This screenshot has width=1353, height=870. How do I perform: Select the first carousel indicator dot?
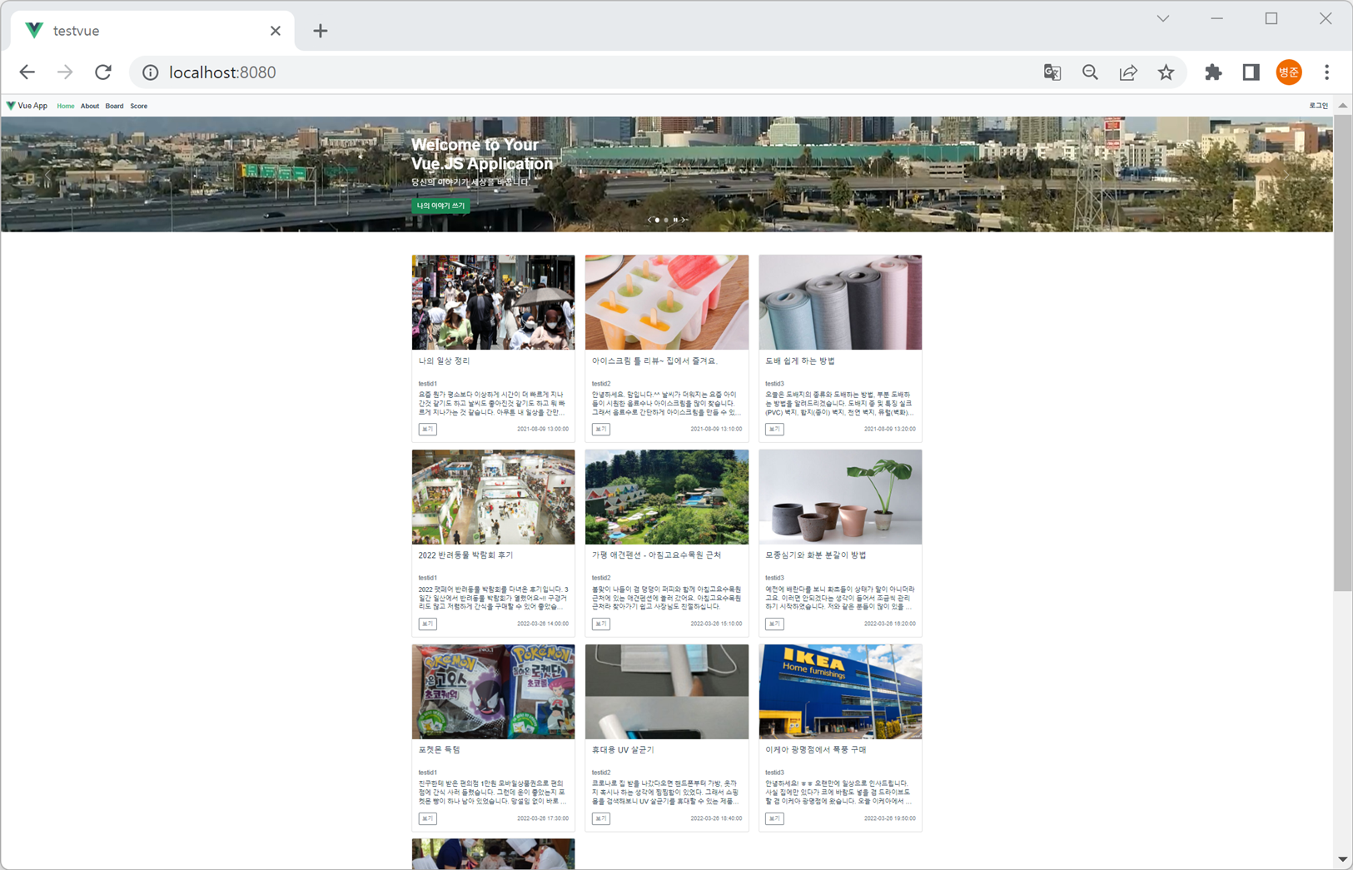pyautogui.click(x=658, y=220)
